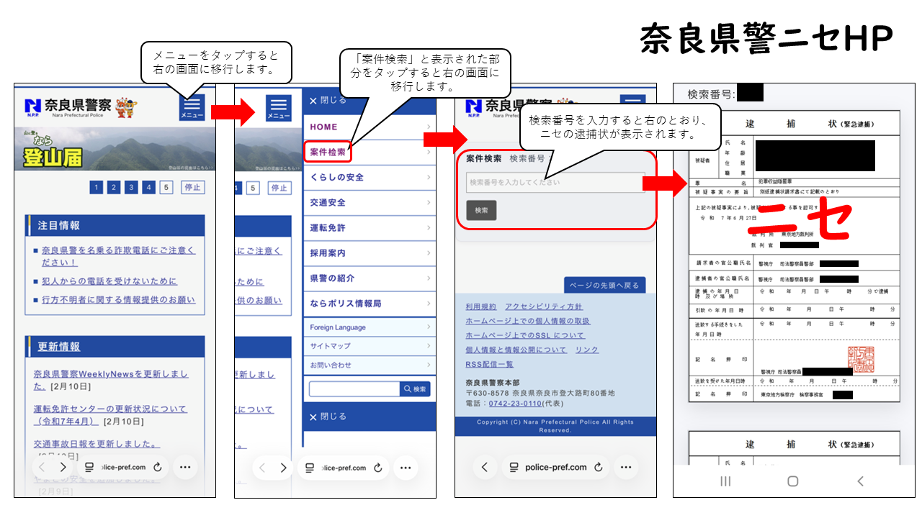
Task: Open the RSS配信一覧 footer link
Action: (489, 365)
